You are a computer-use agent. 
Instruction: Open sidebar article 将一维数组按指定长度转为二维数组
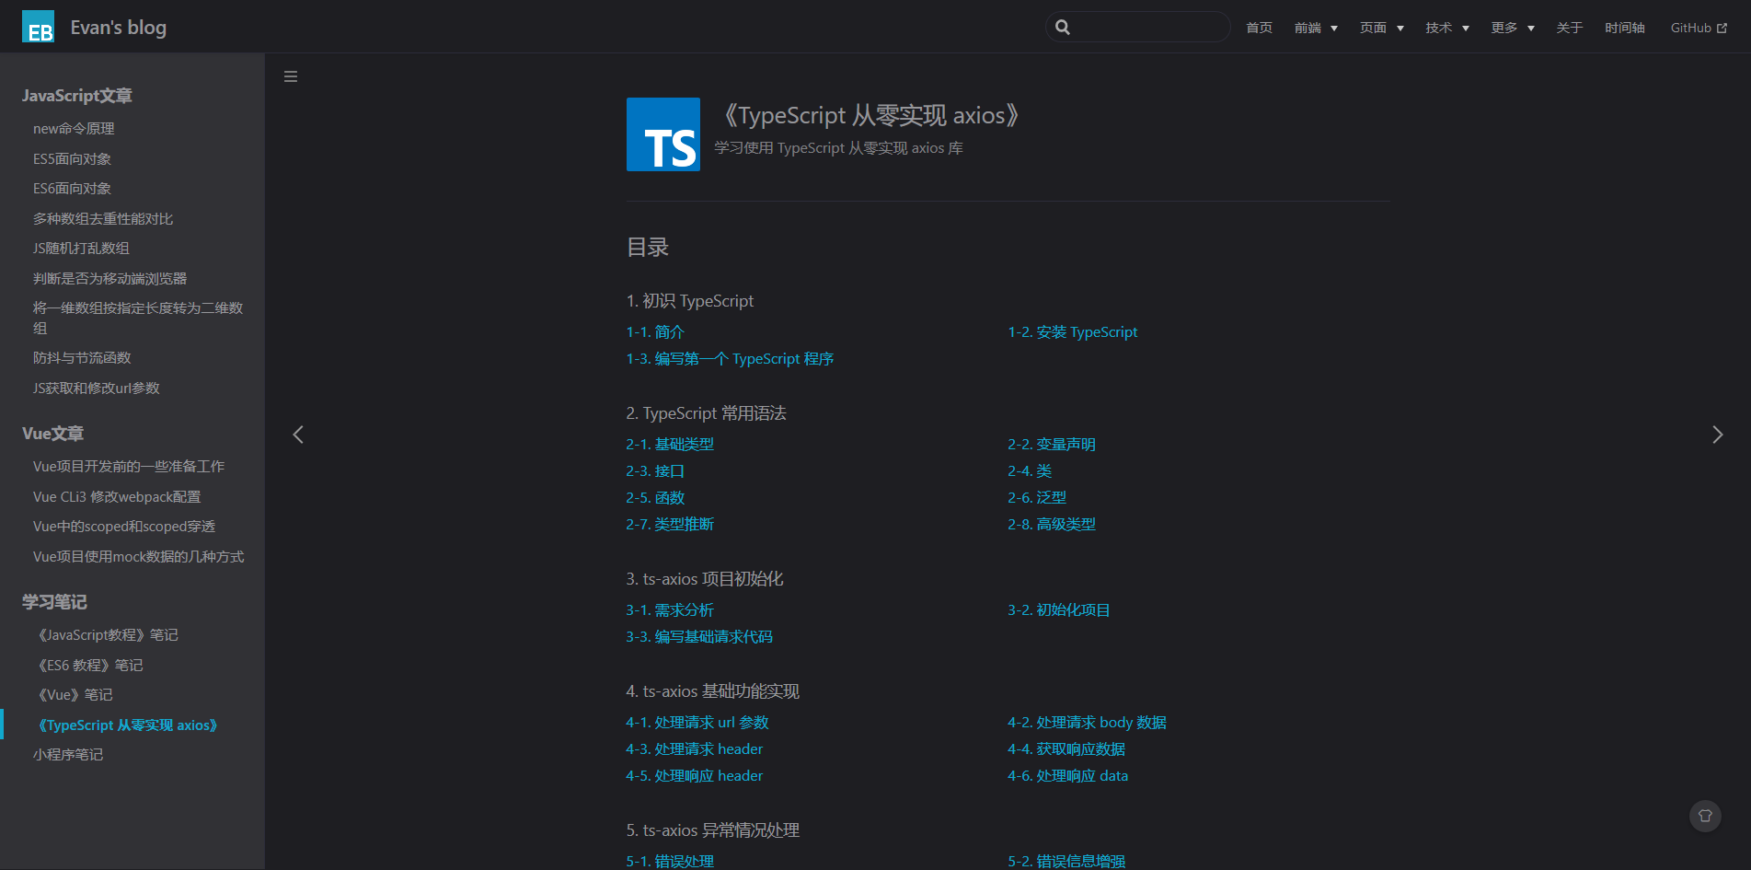(138, 318)
